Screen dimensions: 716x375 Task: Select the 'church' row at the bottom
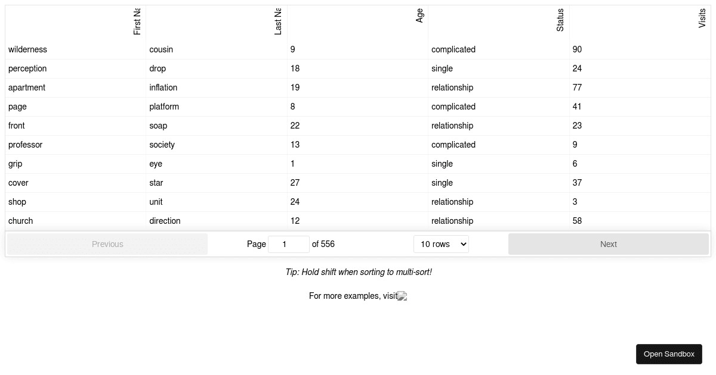(20, 221)
